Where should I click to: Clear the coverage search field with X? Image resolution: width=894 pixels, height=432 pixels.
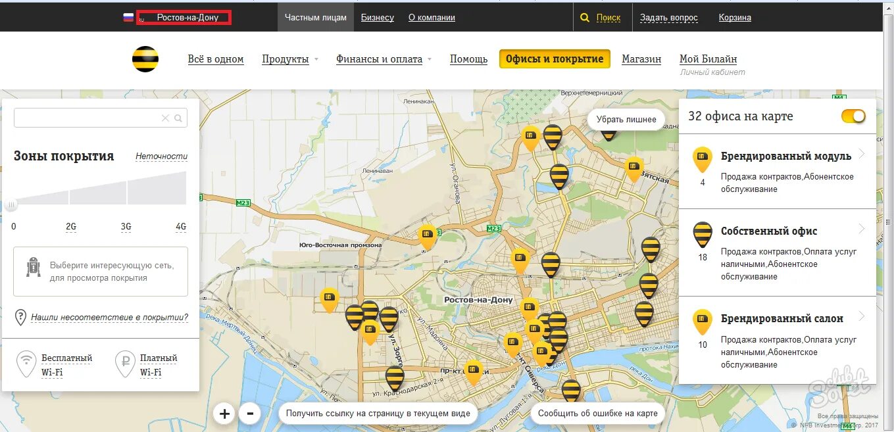pos(166,118)
